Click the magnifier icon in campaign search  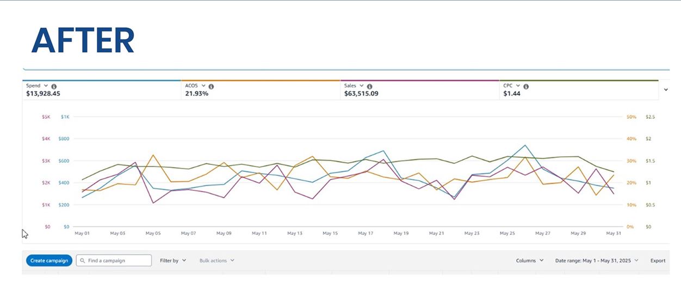82,261
